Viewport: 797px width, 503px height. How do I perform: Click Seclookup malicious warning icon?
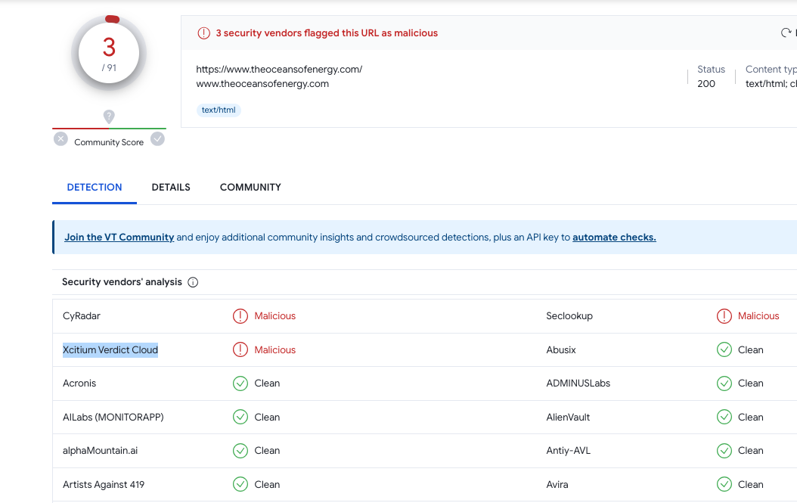coord(724,316)
